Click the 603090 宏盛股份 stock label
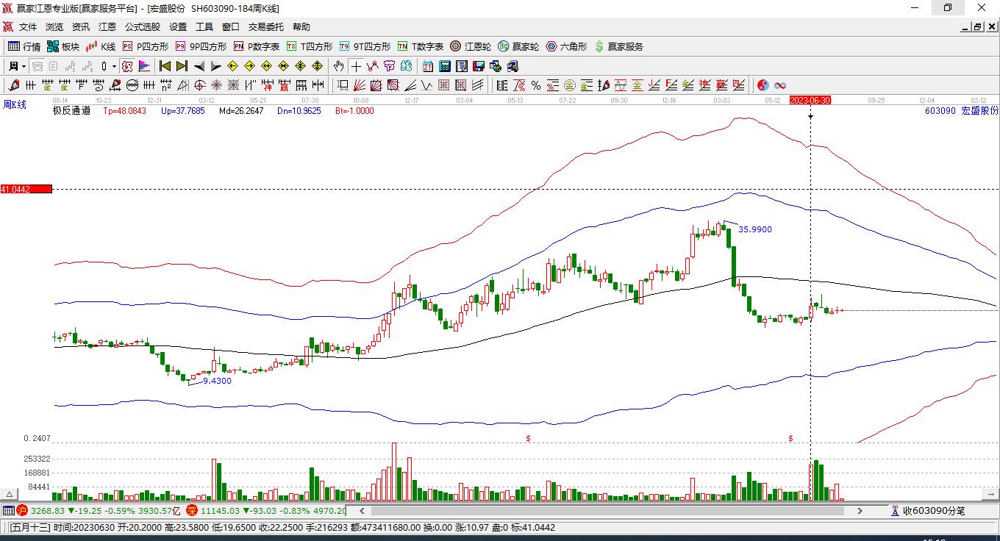 [x=962, y=111]
